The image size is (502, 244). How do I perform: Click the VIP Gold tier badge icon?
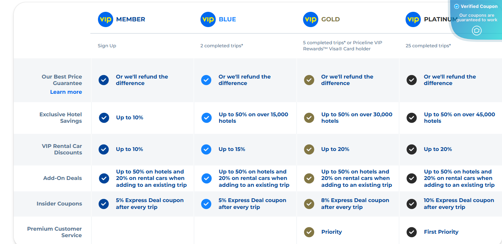[311, 19]
